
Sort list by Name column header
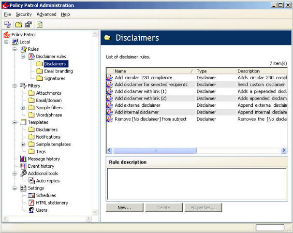click(x=154, y=71)
